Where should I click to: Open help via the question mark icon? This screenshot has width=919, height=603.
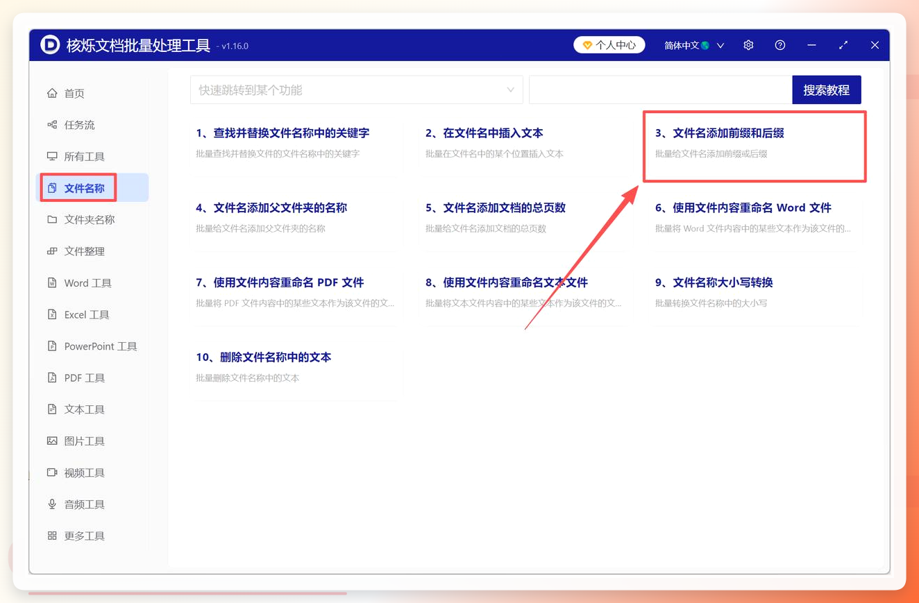click(780, 45)
